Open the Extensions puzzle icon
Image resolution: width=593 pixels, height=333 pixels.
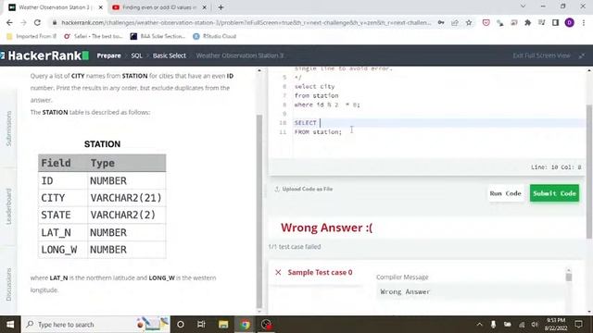pos(527,22)
